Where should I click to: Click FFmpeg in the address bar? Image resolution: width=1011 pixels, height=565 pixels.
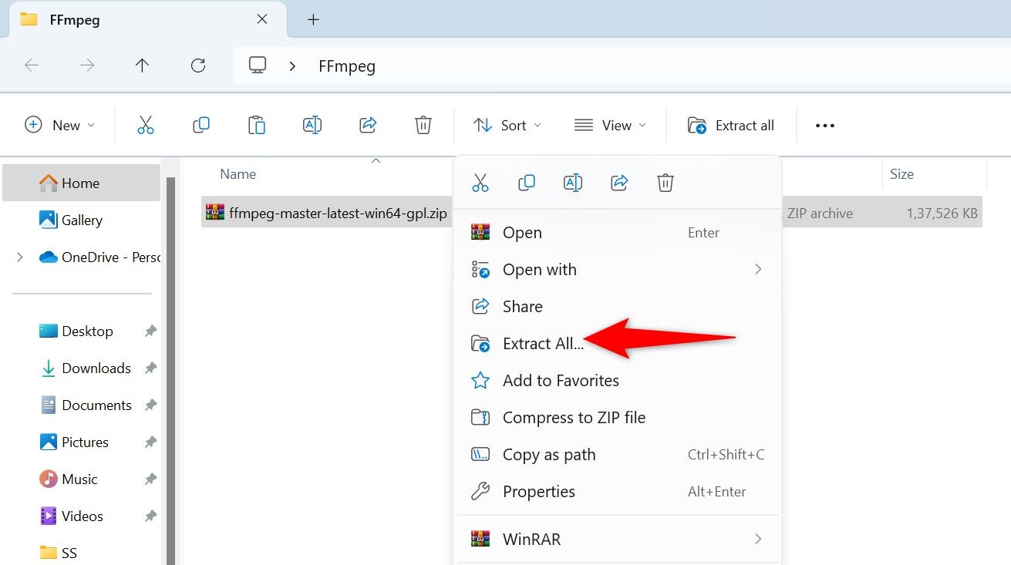tap(347, 66)
